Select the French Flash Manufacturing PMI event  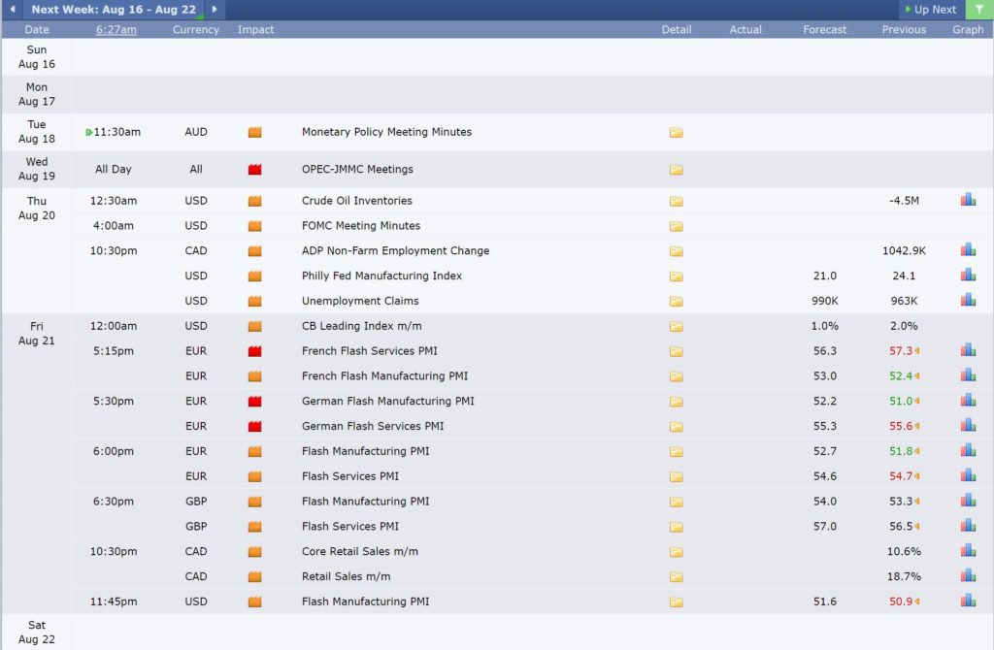coord(384,375)
